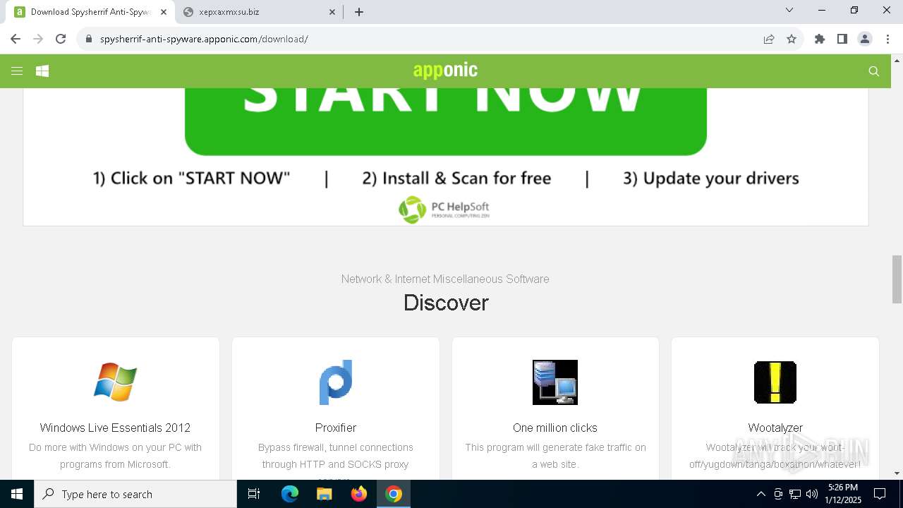
Task: Go back in Chrome
Action: pyautogui.click(x=16, y=39)
